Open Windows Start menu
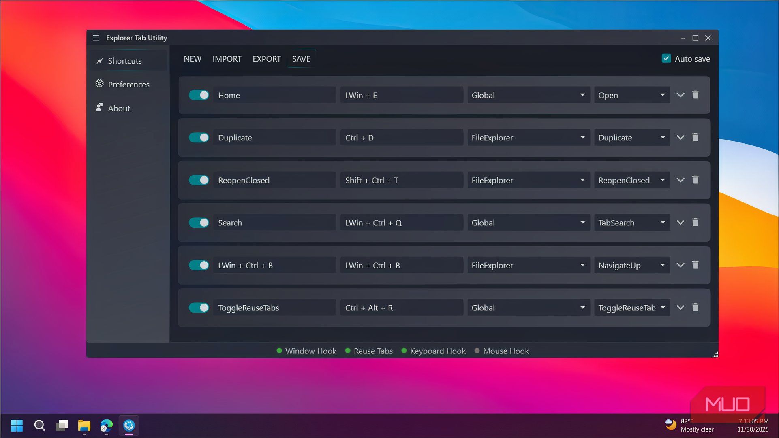The width and height of the screenshot is (779, 438). click(x=17, y=425)
